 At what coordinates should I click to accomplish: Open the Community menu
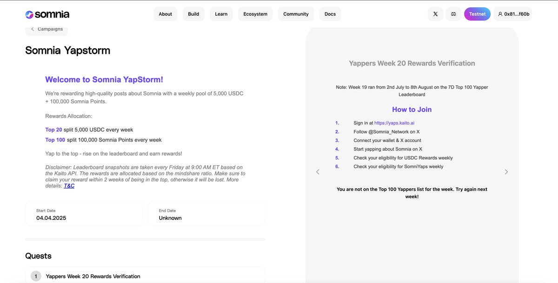[296, 14]
